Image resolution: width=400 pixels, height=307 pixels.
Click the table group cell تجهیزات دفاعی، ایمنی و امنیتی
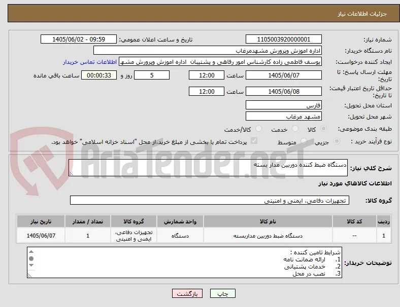(x=134, y=236)
